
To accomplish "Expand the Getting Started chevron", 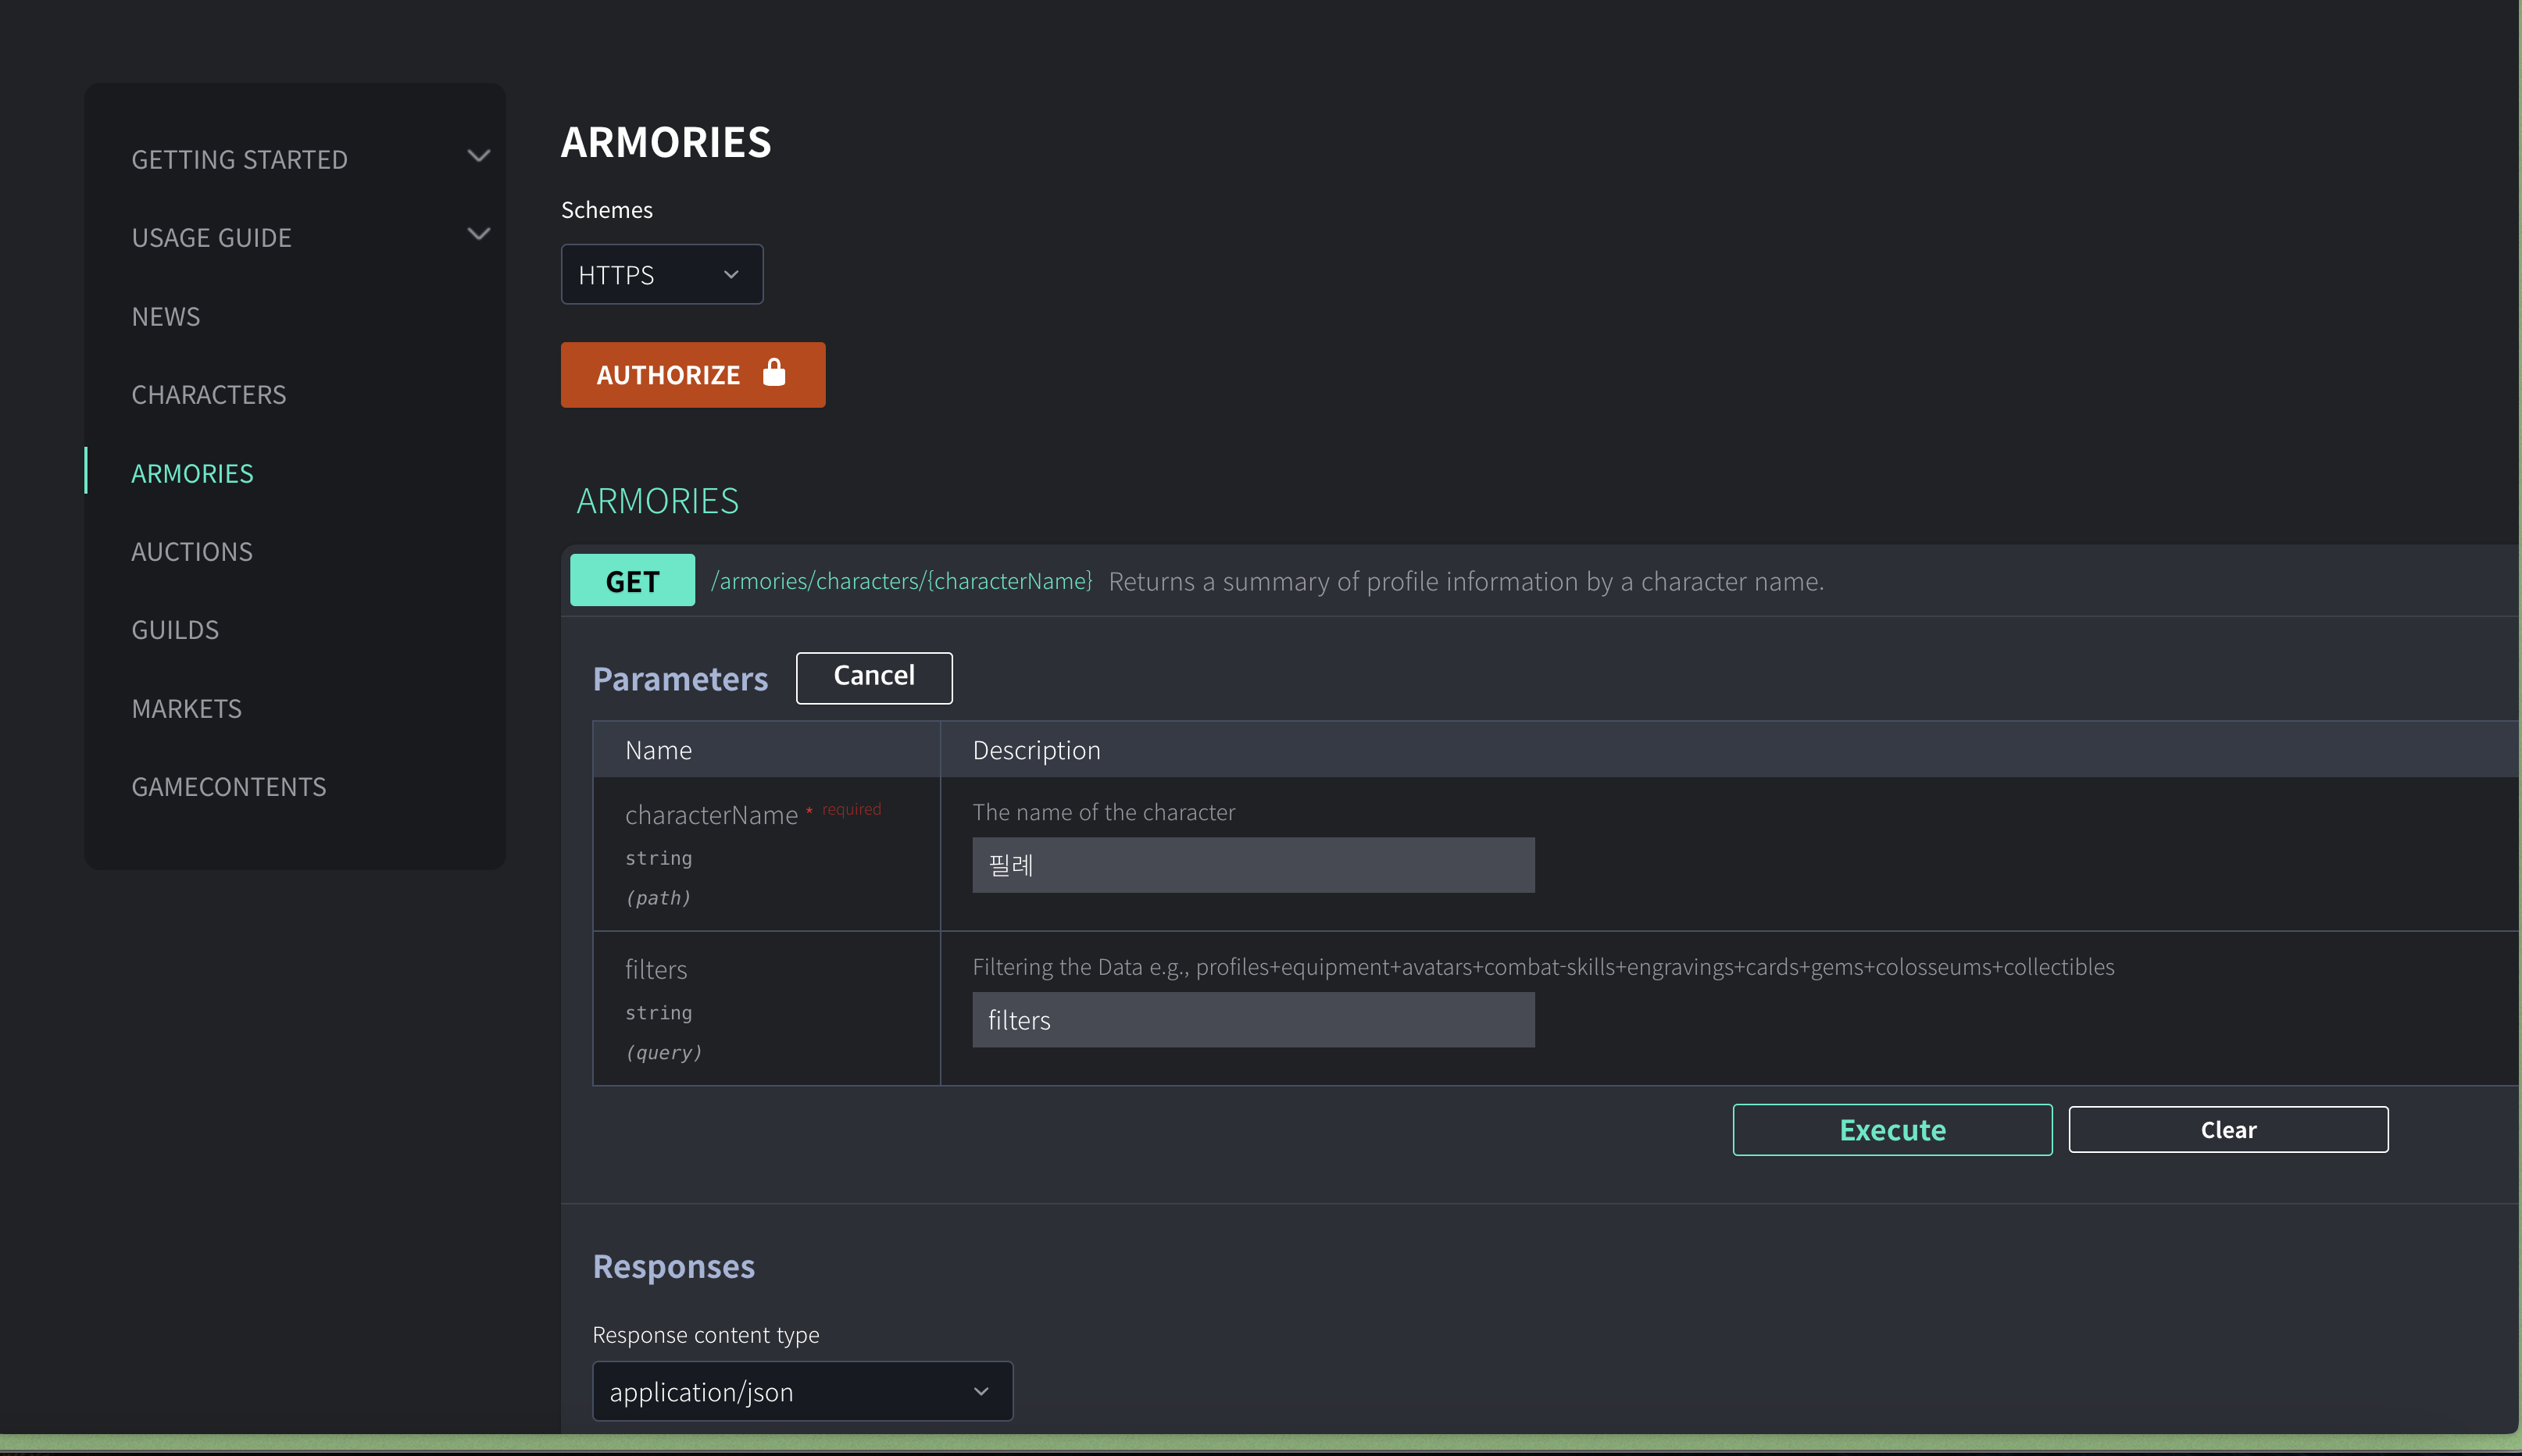I will pos(479,156).
